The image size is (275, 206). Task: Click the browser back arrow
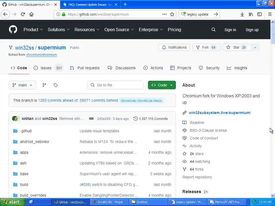[x=5, y=14]
